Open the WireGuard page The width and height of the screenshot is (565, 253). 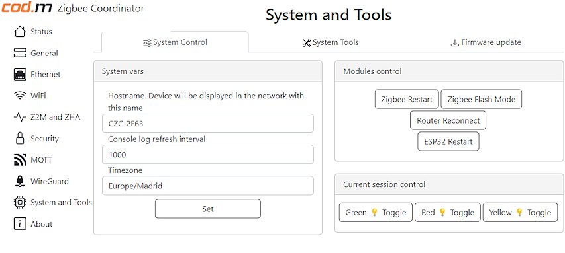(x=50, y=181)
